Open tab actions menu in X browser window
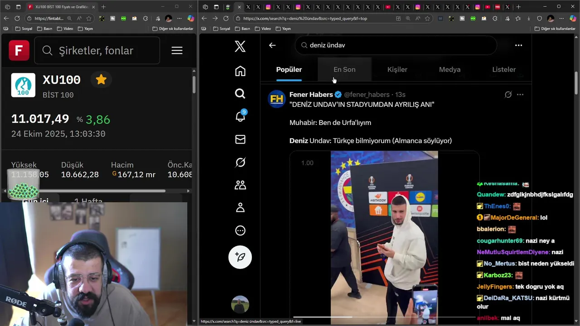Image resolution: width=580 pixels, height=326 pixels. tap(216, 7)
